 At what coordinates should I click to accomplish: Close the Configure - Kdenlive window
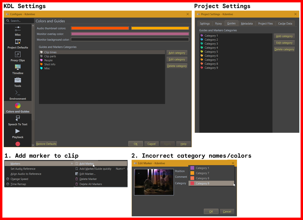point(188,14)
